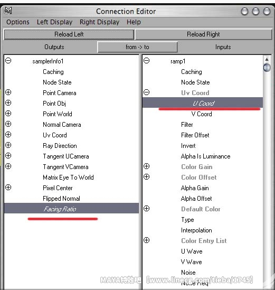Select Invert input
Image resolution: width=275 pixels, height=290 pixels.
pos(188,146)
